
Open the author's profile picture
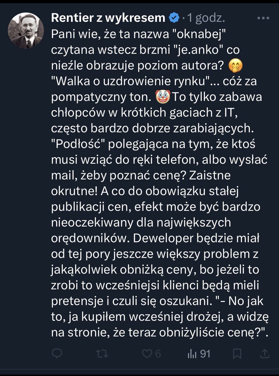(26, 30)
